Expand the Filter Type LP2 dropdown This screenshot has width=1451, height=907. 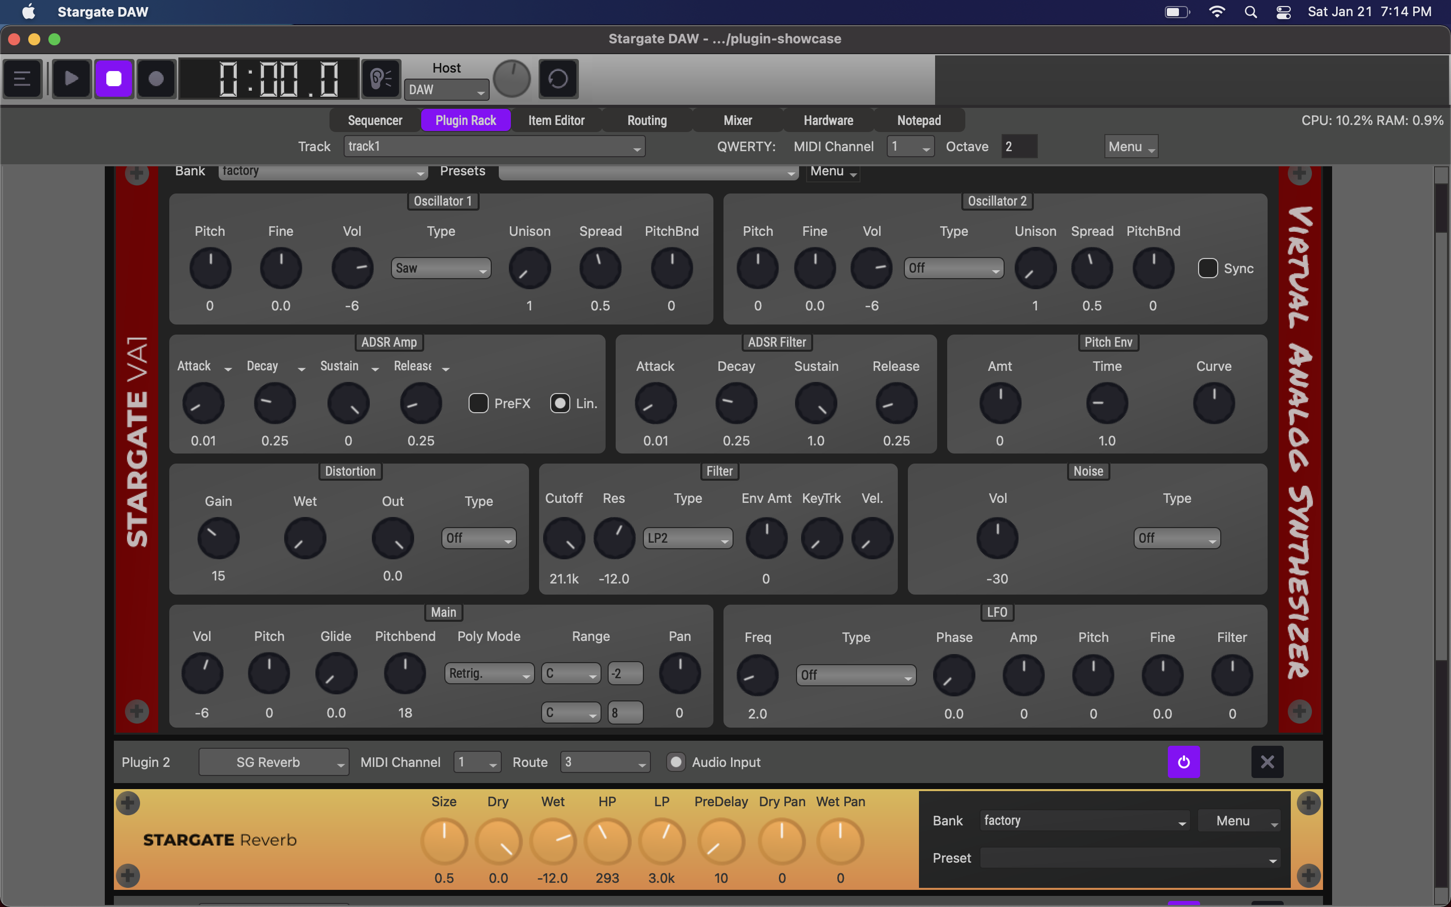687,538
